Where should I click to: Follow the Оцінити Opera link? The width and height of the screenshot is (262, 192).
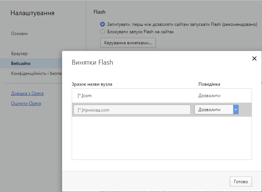coord(26,103)
